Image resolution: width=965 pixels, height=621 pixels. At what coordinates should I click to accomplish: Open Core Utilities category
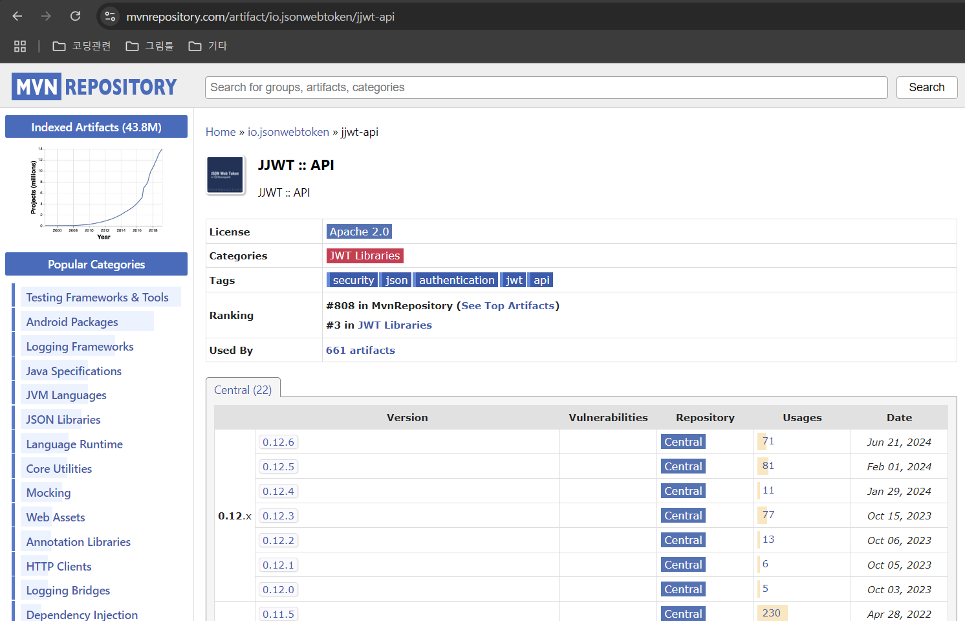click(x=59, y=469)
